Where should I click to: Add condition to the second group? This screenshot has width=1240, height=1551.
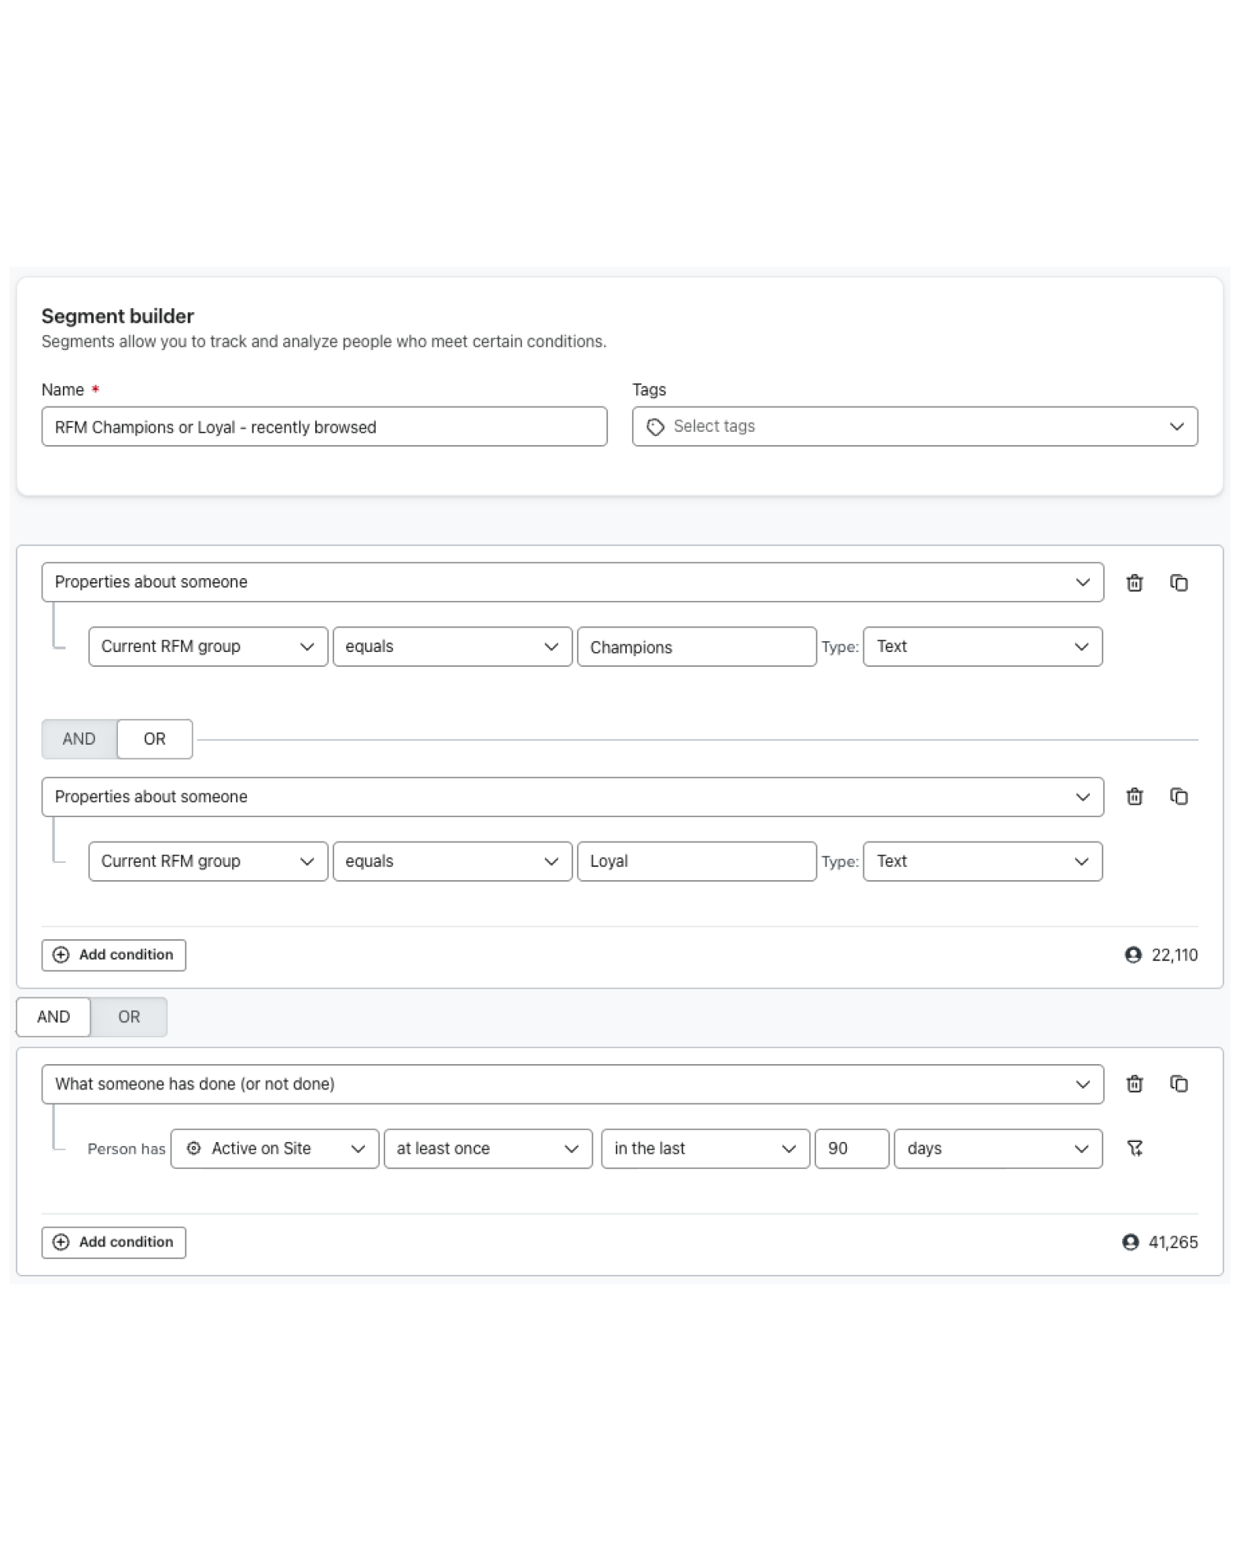[114, 1242]
